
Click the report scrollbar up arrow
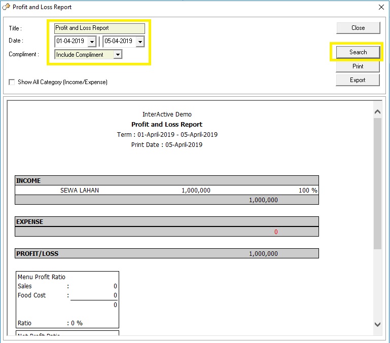[377, 112]
